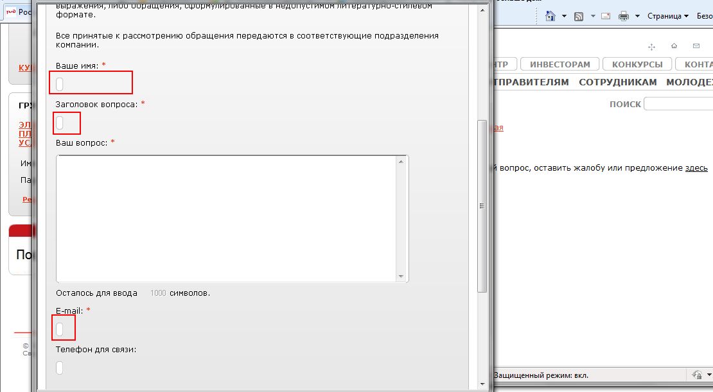Open the Home button dropdown arrow
713x392 pixels.
pyautogui.click(x=564, y=16)
